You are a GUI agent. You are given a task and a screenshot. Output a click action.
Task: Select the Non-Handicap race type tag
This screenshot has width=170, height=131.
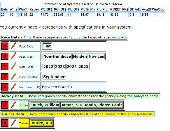click(57, 56)
